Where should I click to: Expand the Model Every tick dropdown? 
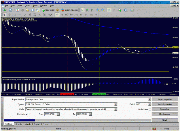(116, 109)
